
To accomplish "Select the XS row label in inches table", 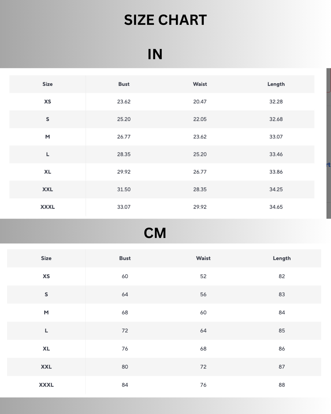I will click(x=48, y=102).
